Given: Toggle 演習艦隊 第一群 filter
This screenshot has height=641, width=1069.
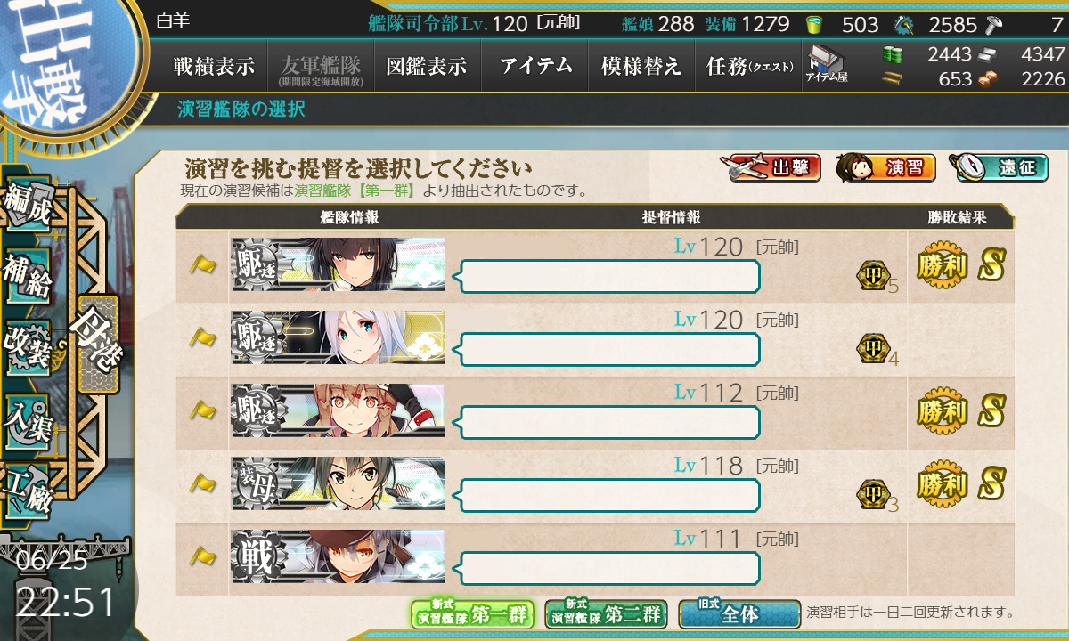Looking at the screenshot, I should click(x=472, y=613).
